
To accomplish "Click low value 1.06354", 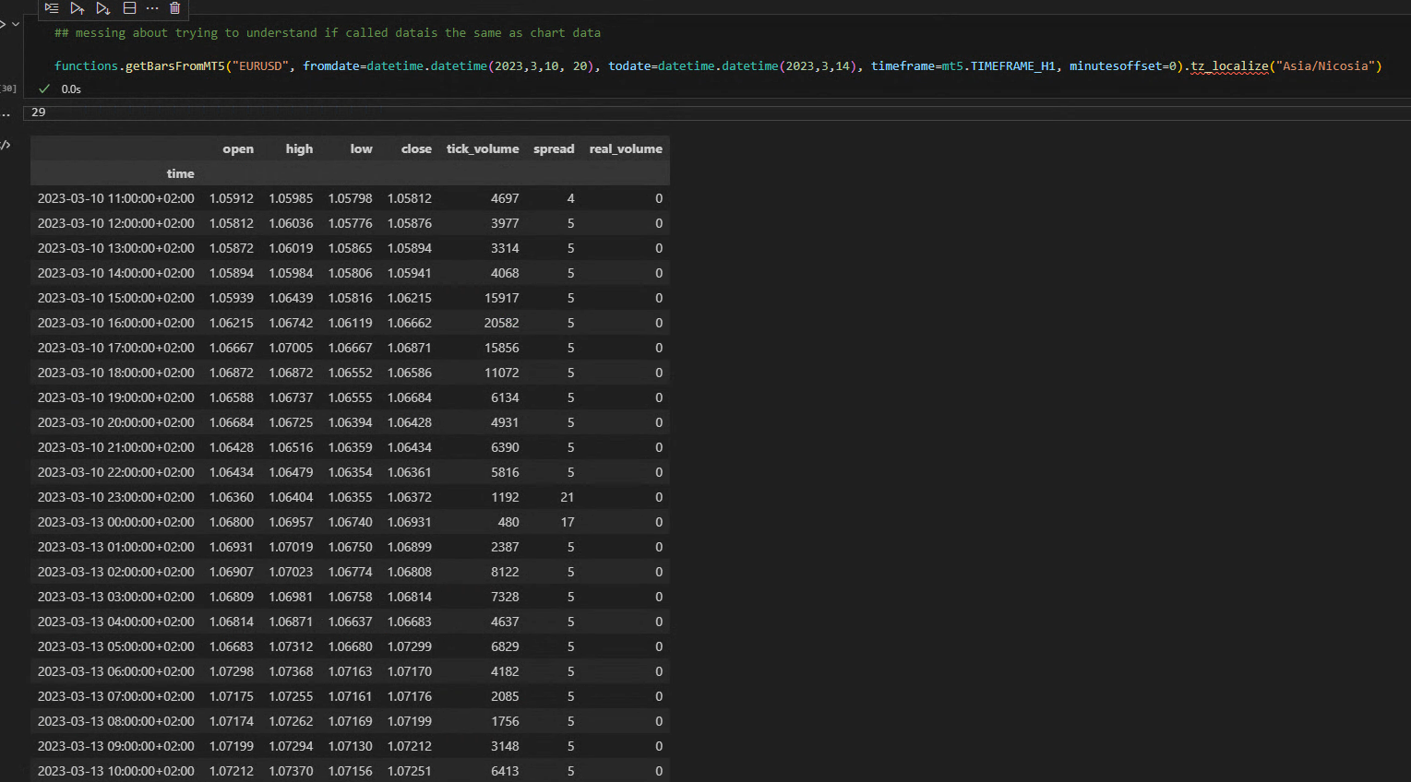I will (351, 472).
